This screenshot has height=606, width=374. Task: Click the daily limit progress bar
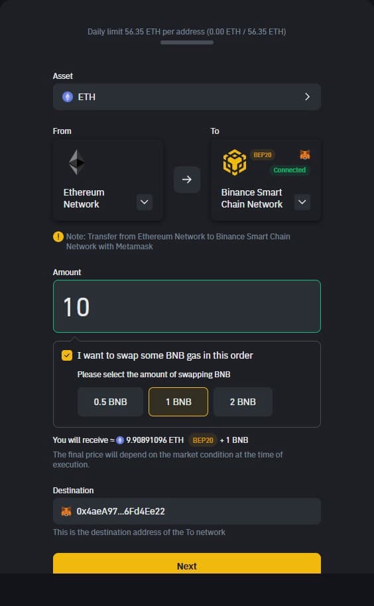coord(187,42)
